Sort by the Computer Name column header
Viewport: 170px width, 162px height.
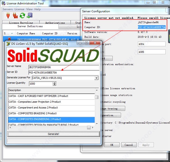[x=28, y=34]
